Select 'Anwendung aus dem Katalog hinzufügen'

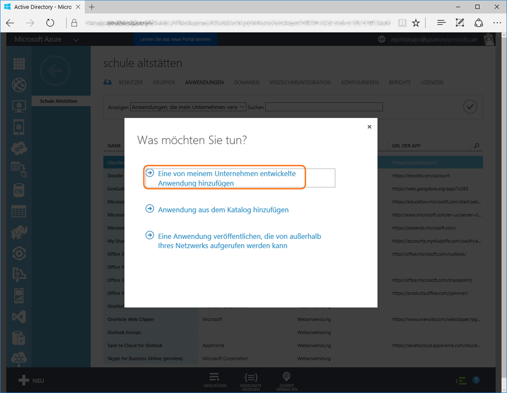click(223, 210)
